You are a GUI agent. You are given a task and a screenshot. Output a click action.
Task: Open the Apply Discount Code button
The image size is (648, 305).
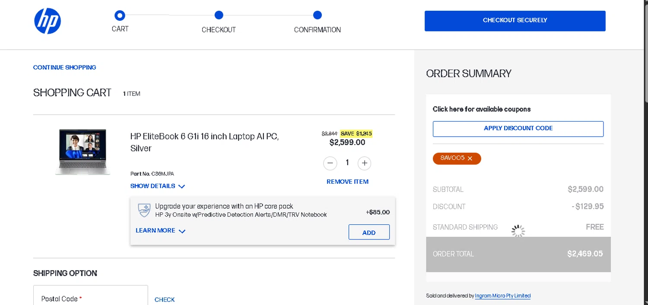click(x=518, y=129)
